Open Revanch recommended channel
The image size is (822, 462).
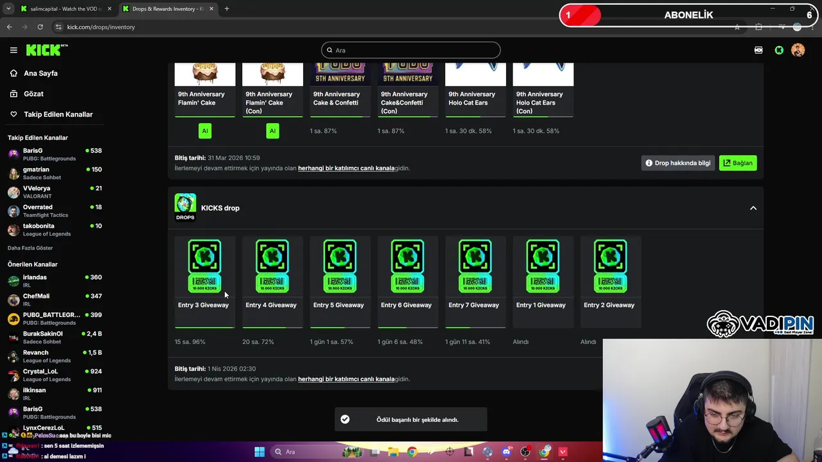pyautogui.click(x=55, y=356)
